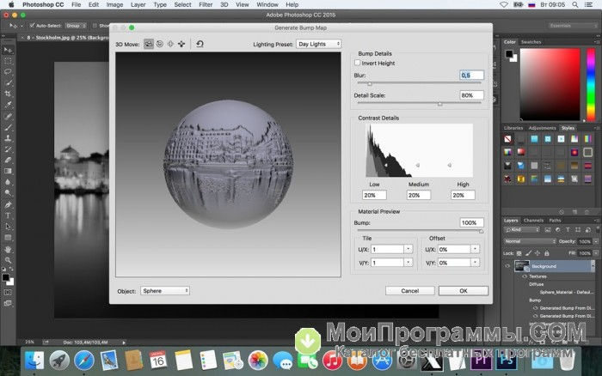
Task: Open the Offset U/X dropdown arrow
Action: [475, 249]
